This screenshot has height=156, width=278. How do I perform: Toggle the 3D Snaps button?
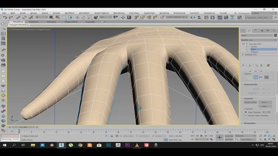(136, 17)
